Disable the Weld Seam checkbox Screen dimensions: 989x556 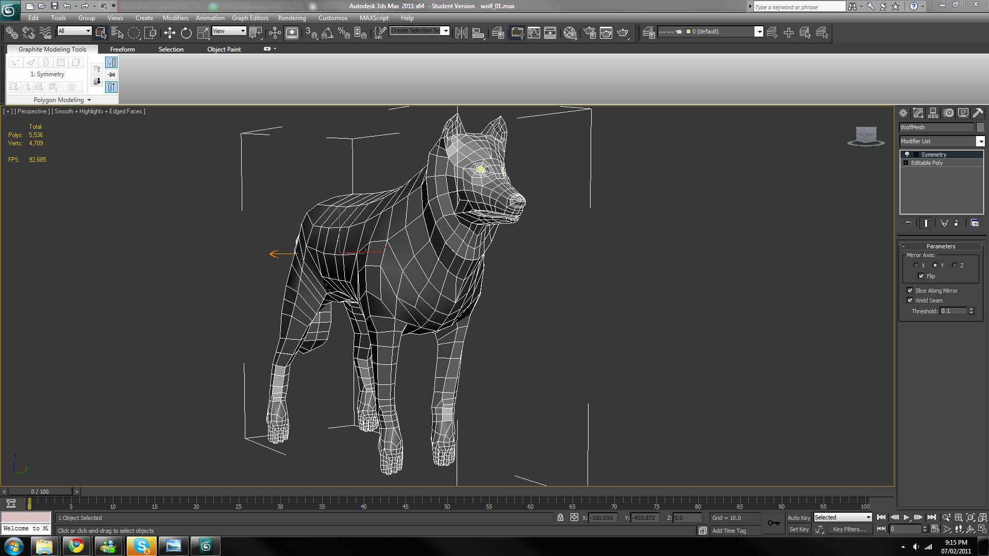[x=910, y=300]
